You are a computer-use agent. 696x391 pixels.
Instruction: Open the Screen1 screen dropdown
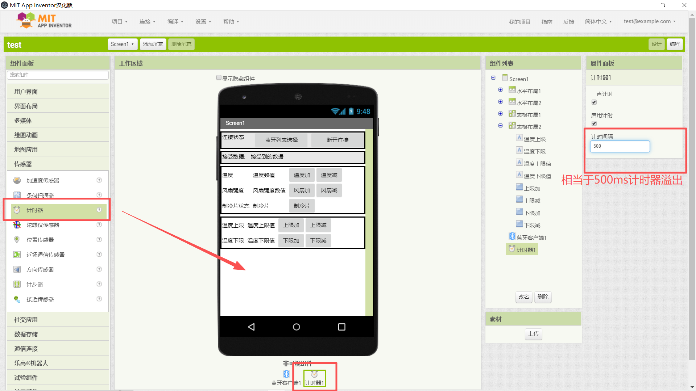[x=123, y=44]
